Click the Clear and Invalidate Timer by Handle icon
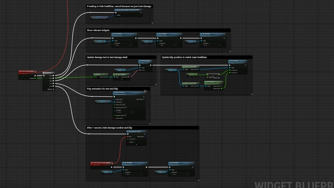Image resolution: width=334 pixels, height=188 pixels. click(116, 10)
